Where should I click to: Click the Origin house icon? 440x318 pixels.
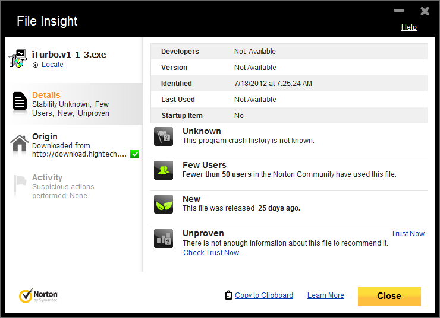click(20, 143)
